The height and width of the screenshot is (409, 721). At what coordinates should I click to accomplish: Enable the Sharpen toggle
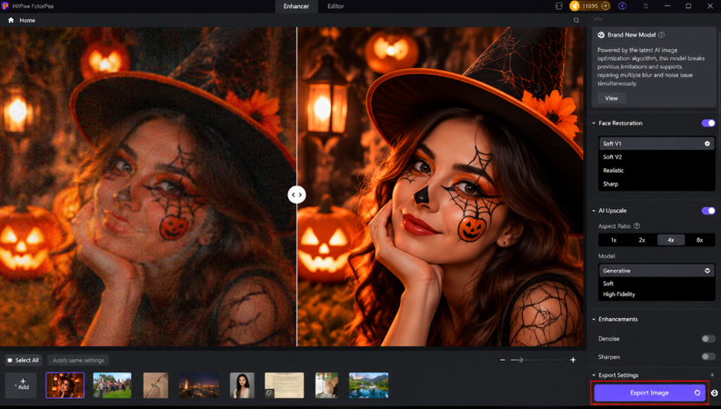pyautogui.click(x=708, y=356)
